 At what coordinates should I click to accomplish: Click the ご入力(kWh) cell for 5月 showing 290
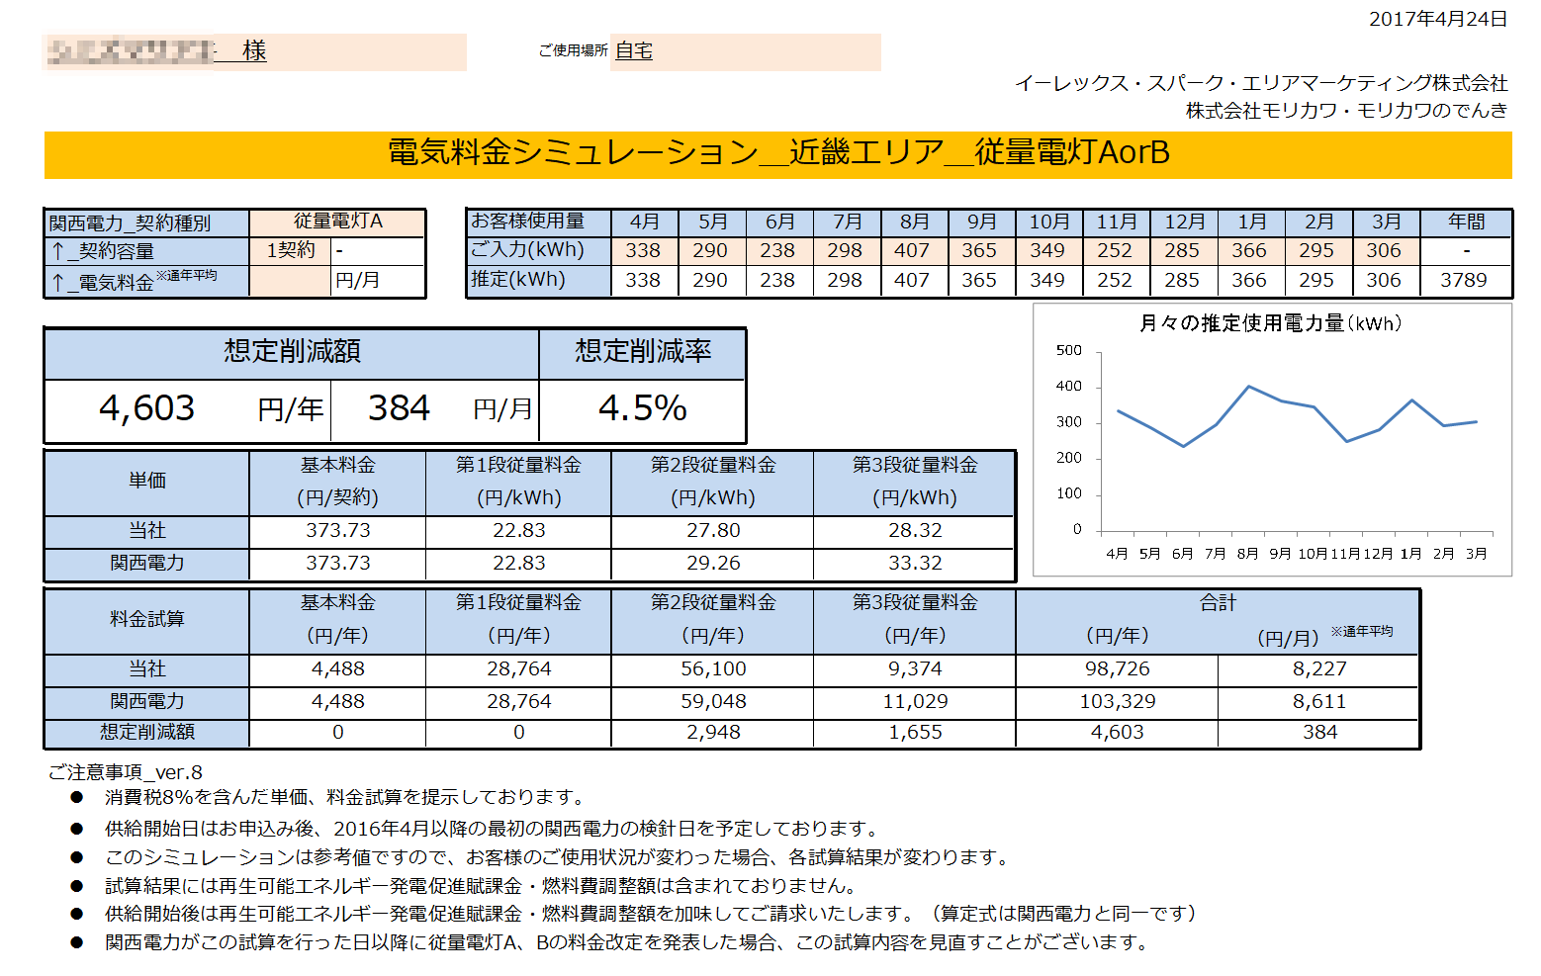[x=710, y=251]
